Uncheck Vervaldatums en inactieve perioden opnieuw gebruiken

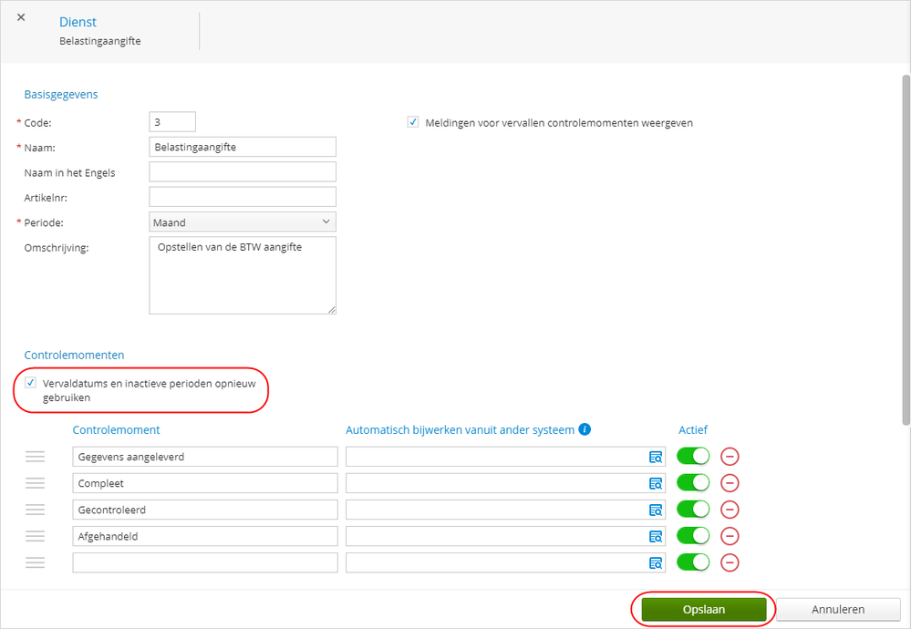point(31,383)
